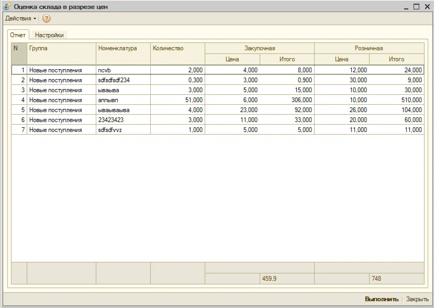Screen dimensions: 435x308
Task: Select the row with item ncvb
Action: coord(122,70)
